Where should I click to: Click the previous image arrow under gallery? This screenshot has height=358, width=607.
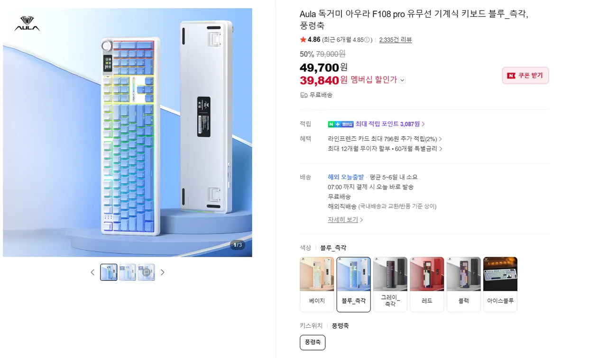pos(92,272)
